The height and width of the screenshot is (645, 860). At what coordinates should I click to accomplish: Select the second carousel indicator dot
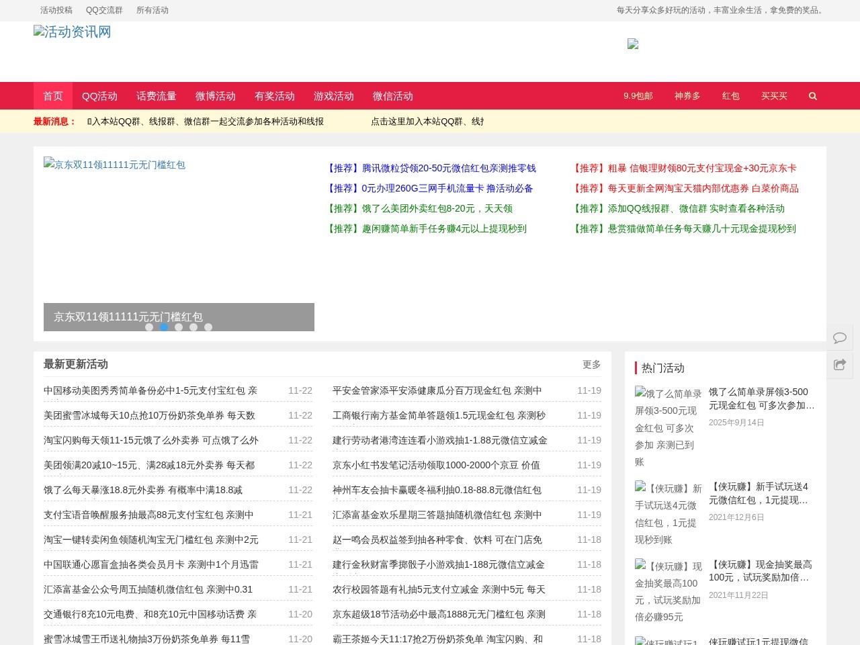coord(164,327)
